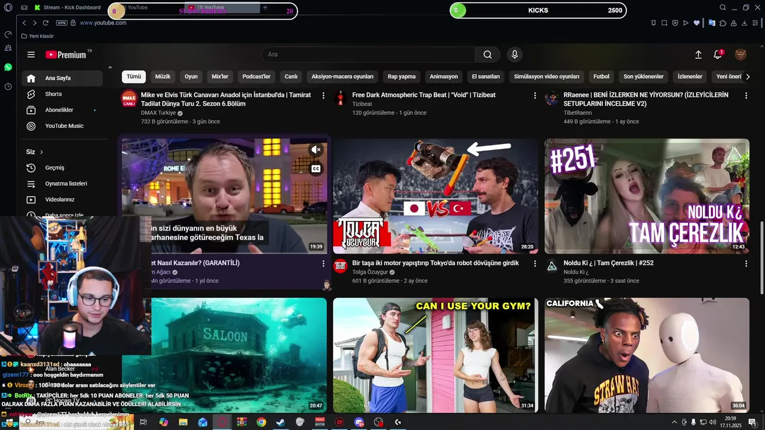The height and width of the screenshot is (430, 765).
Task: Toggle captions CC on video preview
Action: (x=316, y=169)
